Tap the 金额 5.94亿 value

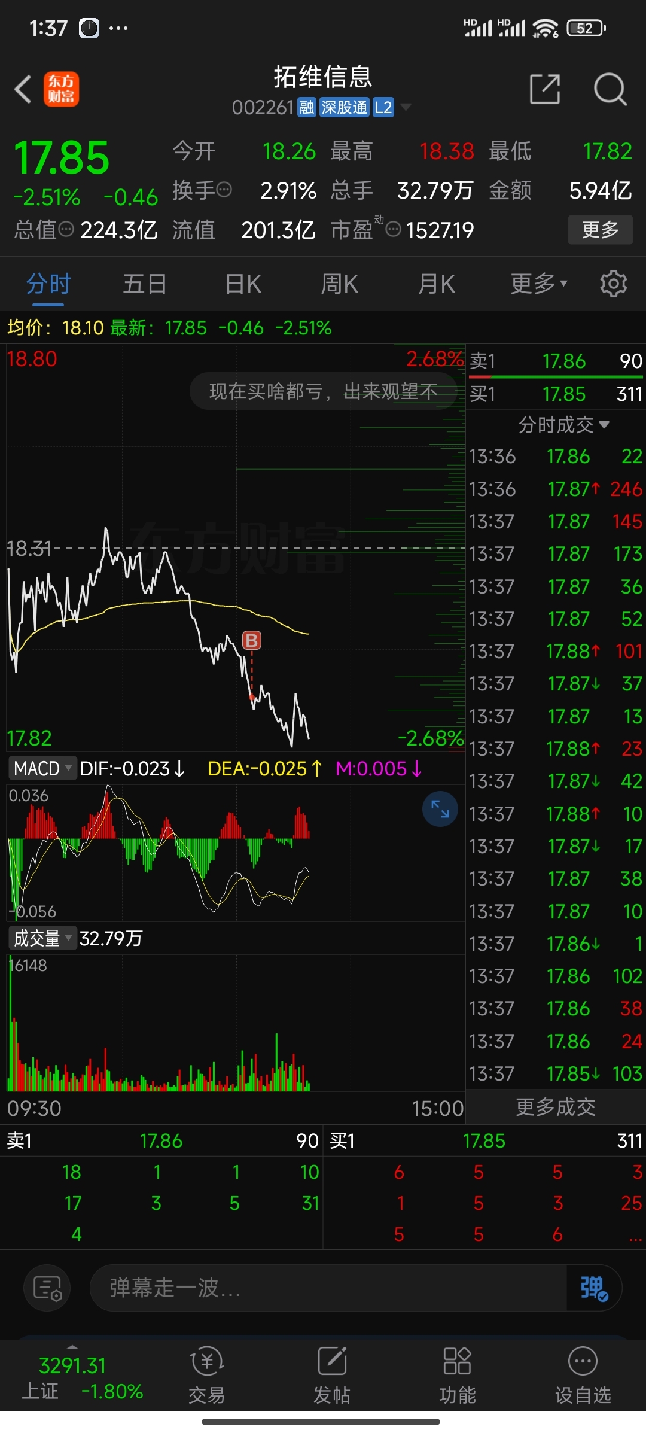point(601,190)
